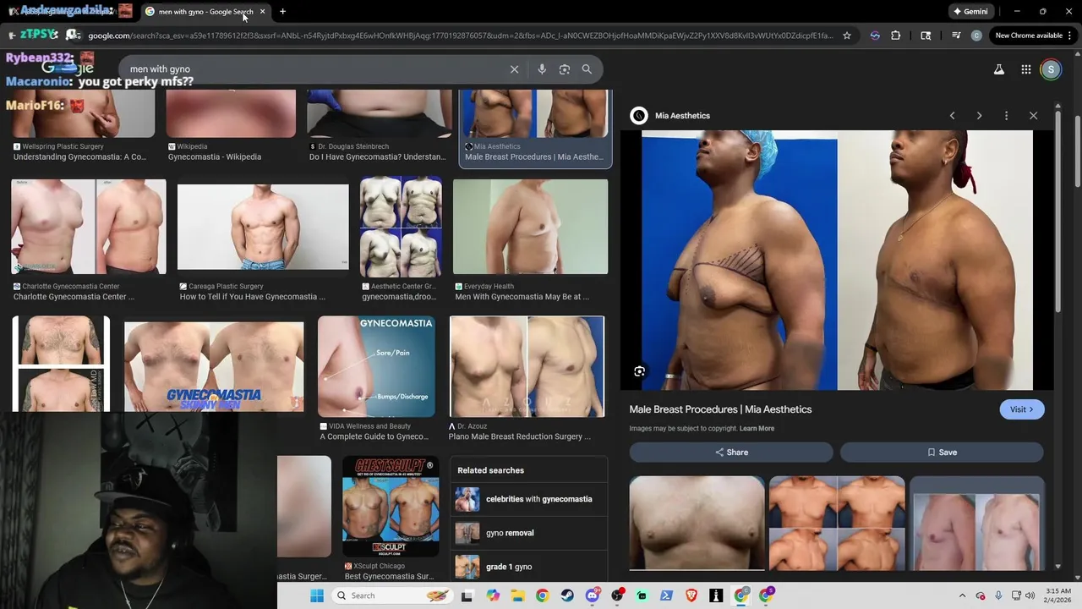The height and width of the screenshot is (609, 1082).
Task: Search inside image with lens icon
Action: pos(640,371)
